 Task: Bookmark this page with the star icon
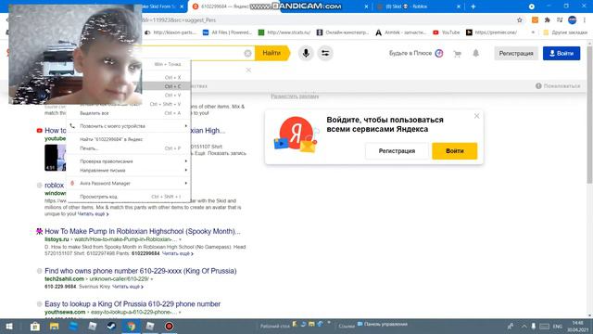click(x=520, y=20)
